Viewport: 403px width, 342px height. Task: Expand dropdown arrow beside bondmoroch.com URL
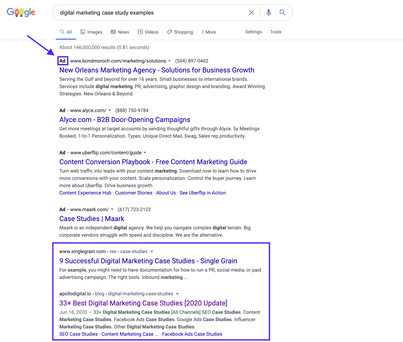[169, 61]
